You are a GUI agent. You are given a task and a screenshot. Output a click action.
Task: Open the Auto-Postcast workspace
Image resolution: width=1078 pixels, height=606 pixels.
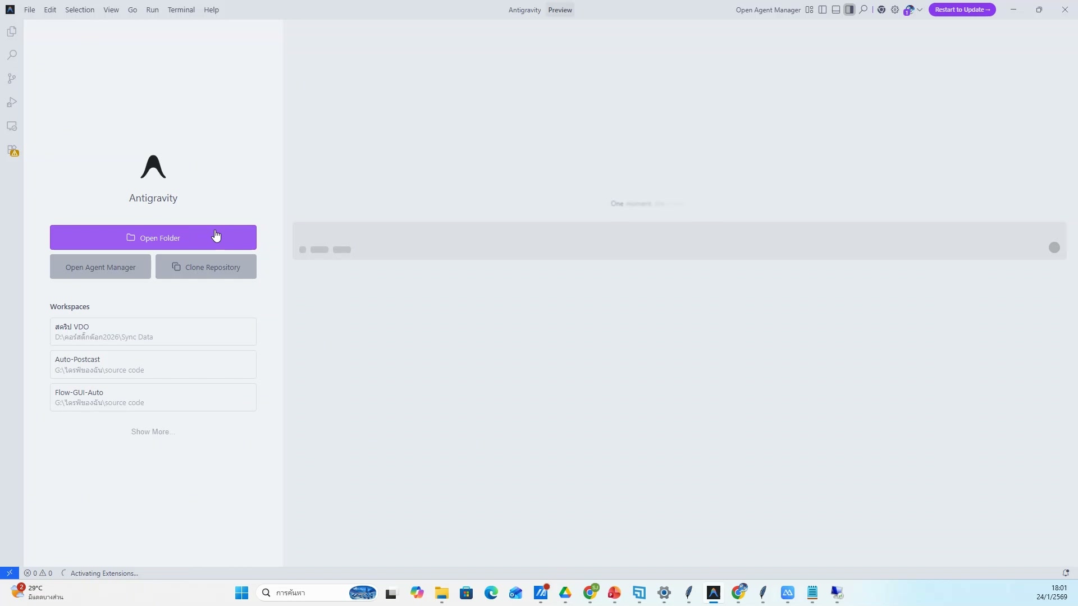[x=153, y=365]
